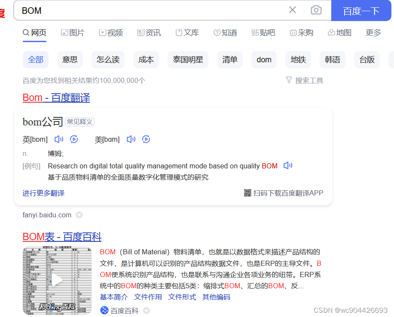Click the camera icon for image search
Viewport: 394px width, 317px height.
click(x=316, y=10)
